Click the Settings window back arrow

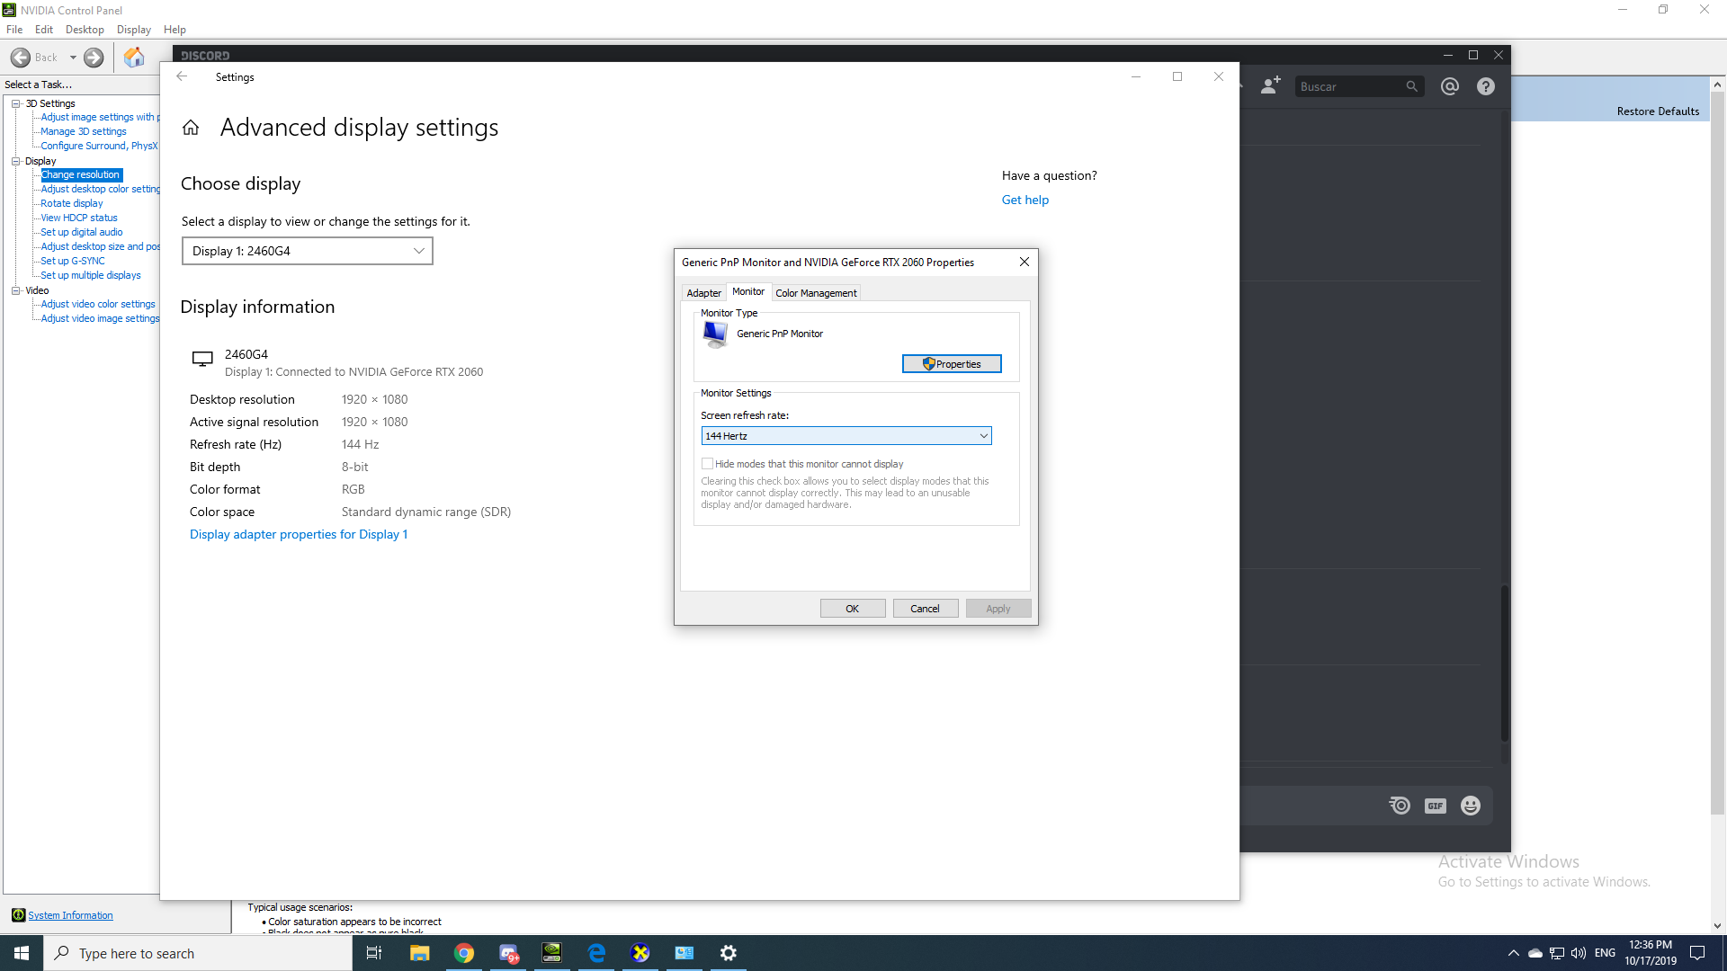pyautogui.click(x=182, y=76)
